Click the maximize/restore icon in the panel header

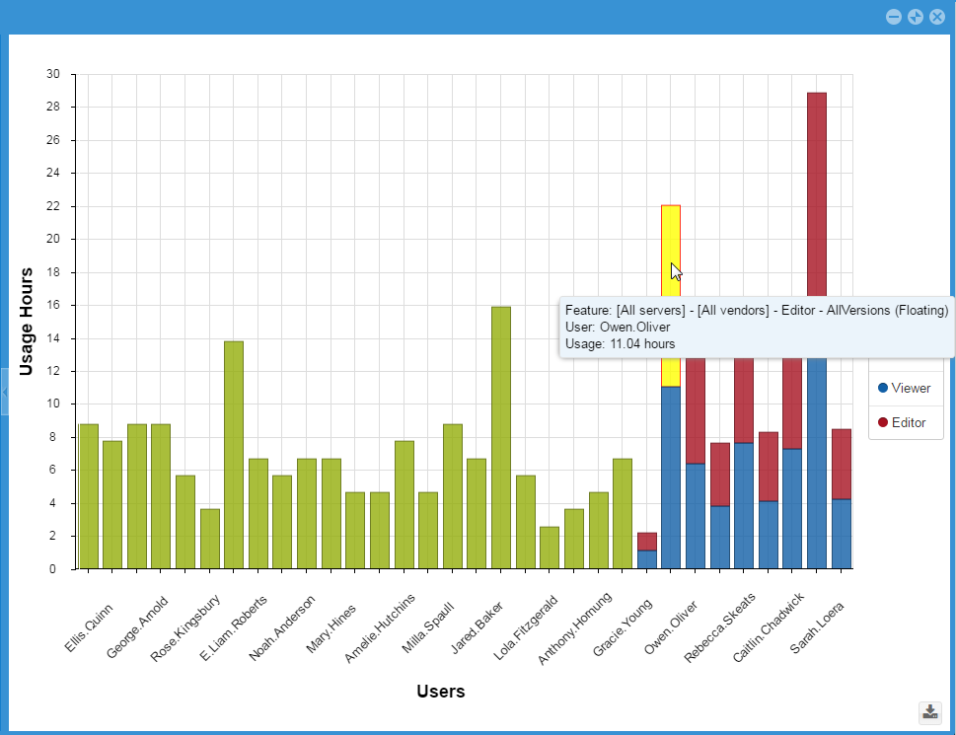pos(916,17)
